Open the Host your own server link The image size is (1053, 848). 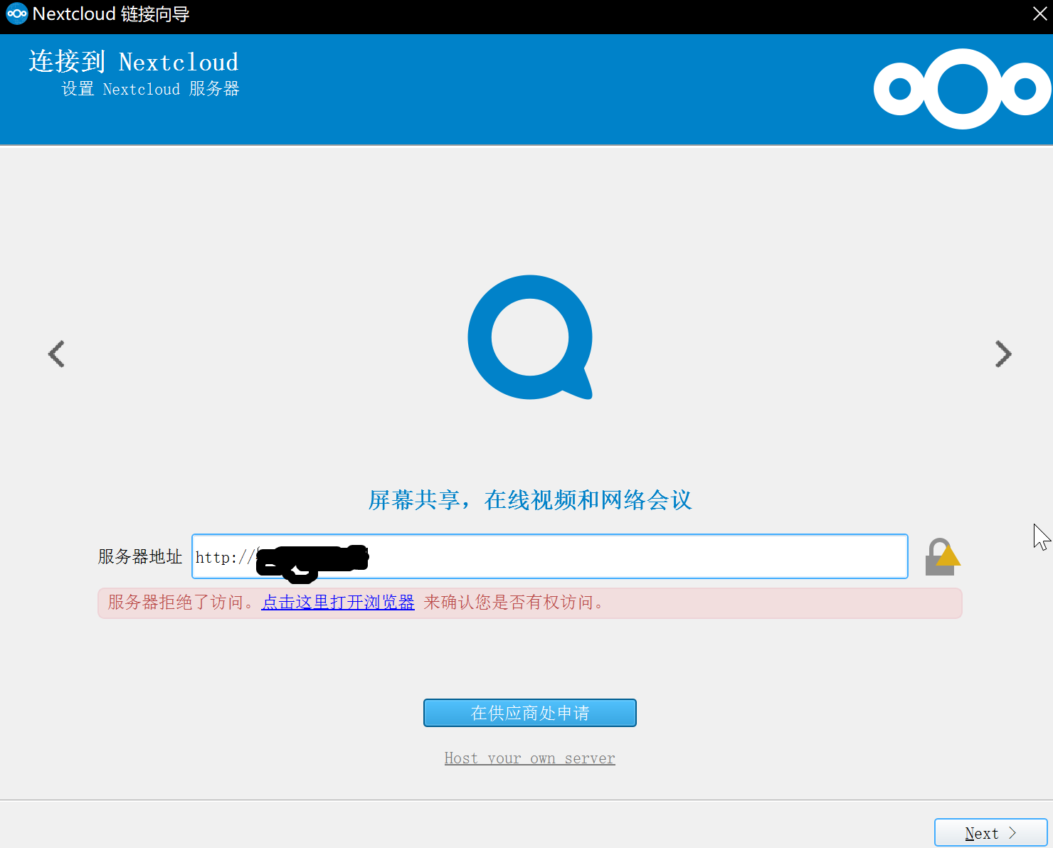tap(530, 758)
